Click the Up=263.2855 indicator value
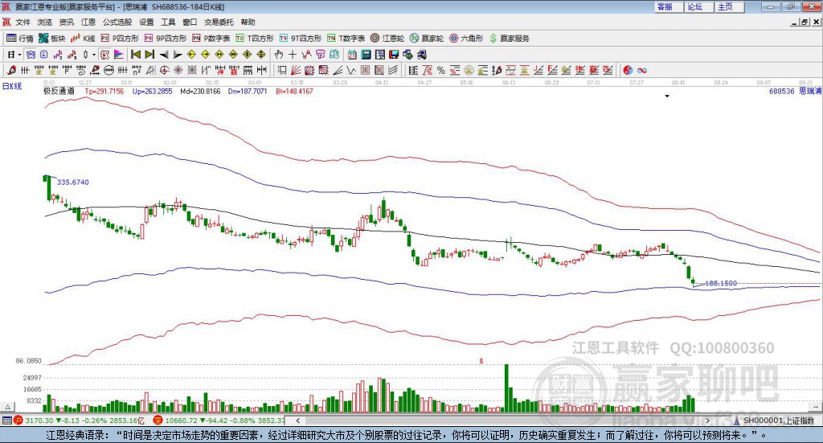 click(152, 92)
